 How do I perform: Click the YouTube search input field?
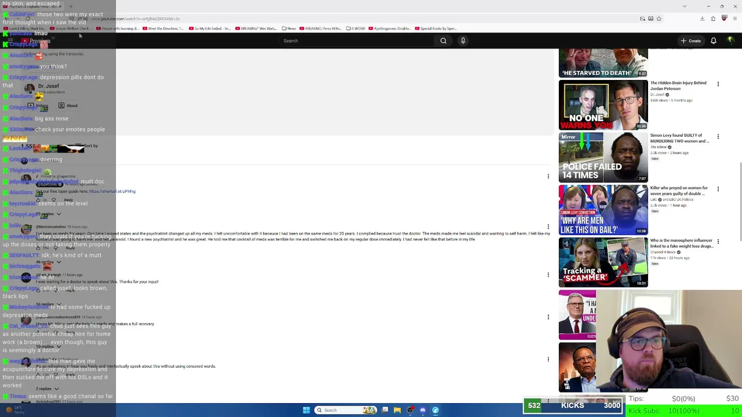click(x=357, y=41)
